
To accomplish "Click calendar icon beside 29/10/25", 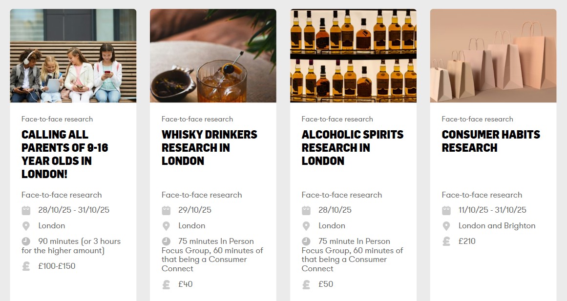I will click(x=166, y=210).
